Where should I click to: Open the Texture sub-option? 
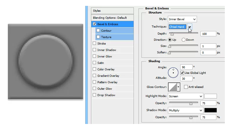pyautogui.click(x=106, y=37)
